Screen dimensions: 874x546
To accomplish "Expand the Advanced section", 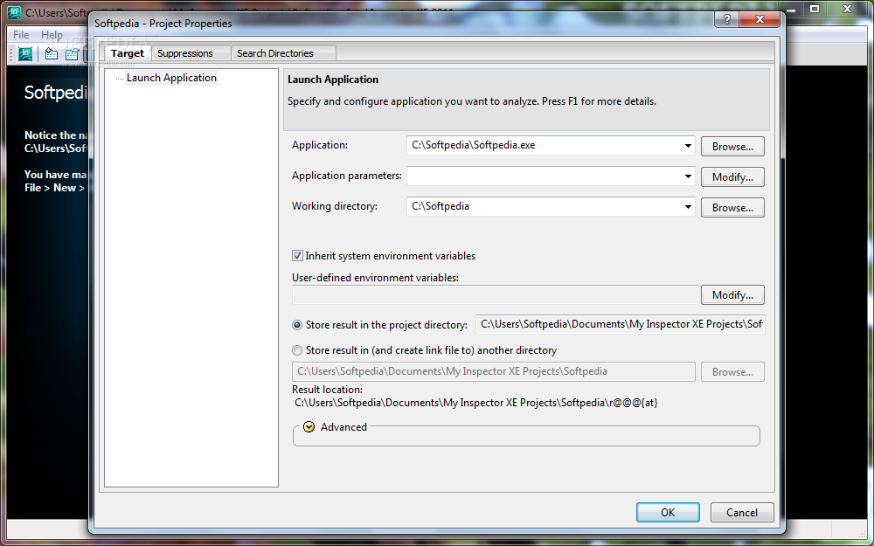I will (309, 427).
